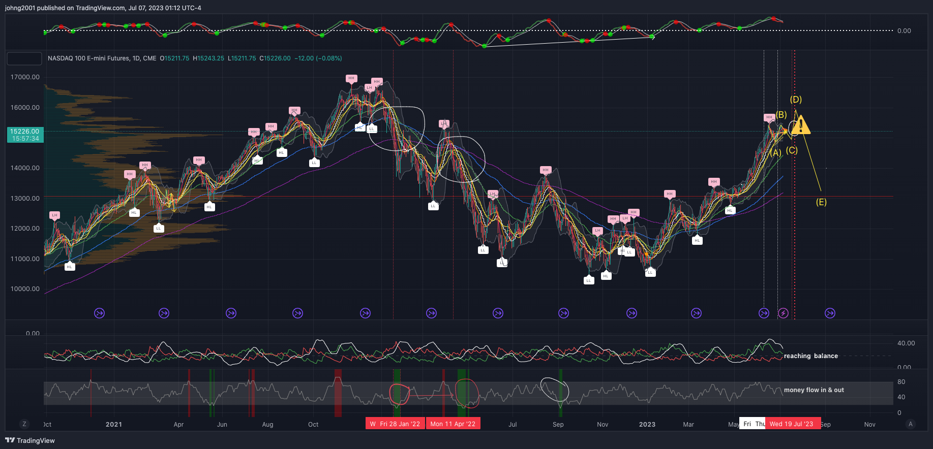Click the green 15226.00 current price label

[25, 135]
